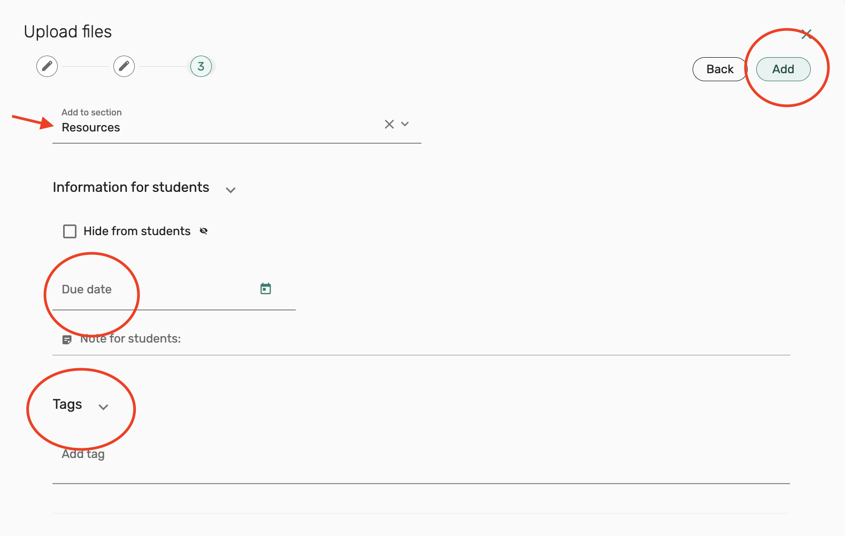Click the second step pencil icon
This screenshot has height=536, width=845.
[124, 66]
